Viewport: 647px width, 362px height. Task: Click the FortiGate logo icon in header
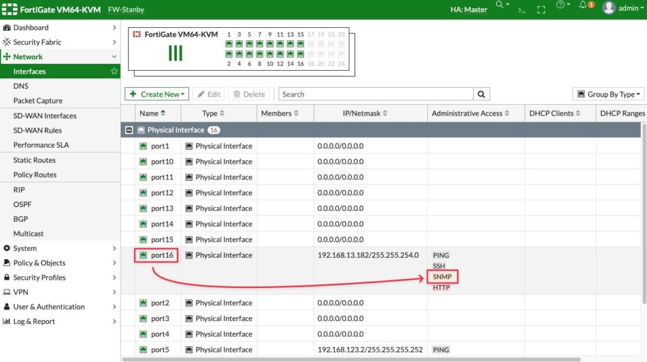point(9,9)
